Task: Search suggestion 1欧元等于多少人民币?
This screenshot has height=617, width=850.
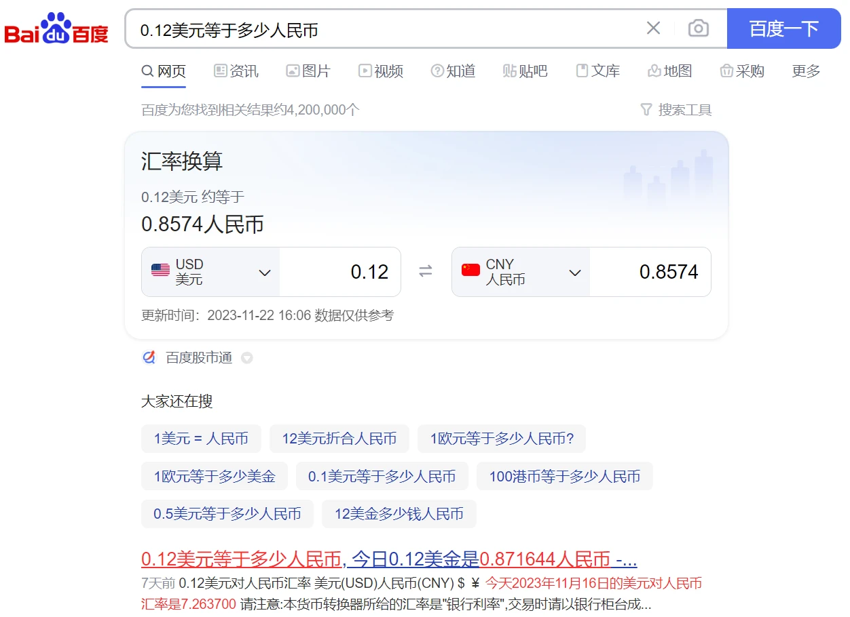Action: point(502,439)
